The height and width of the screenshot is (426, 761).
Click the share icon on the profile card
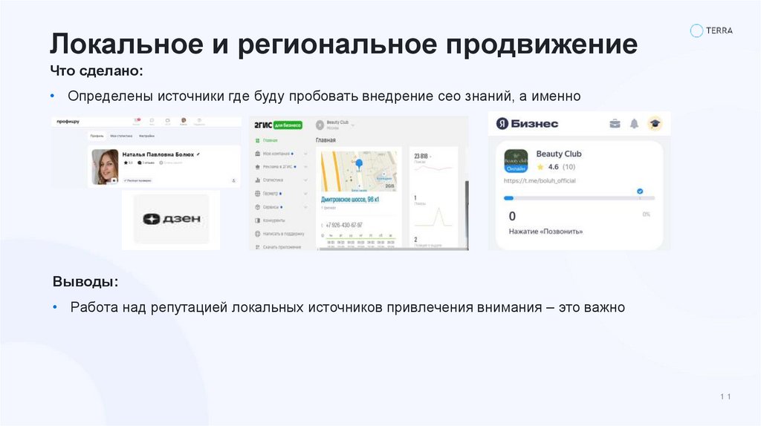point(233,180)
